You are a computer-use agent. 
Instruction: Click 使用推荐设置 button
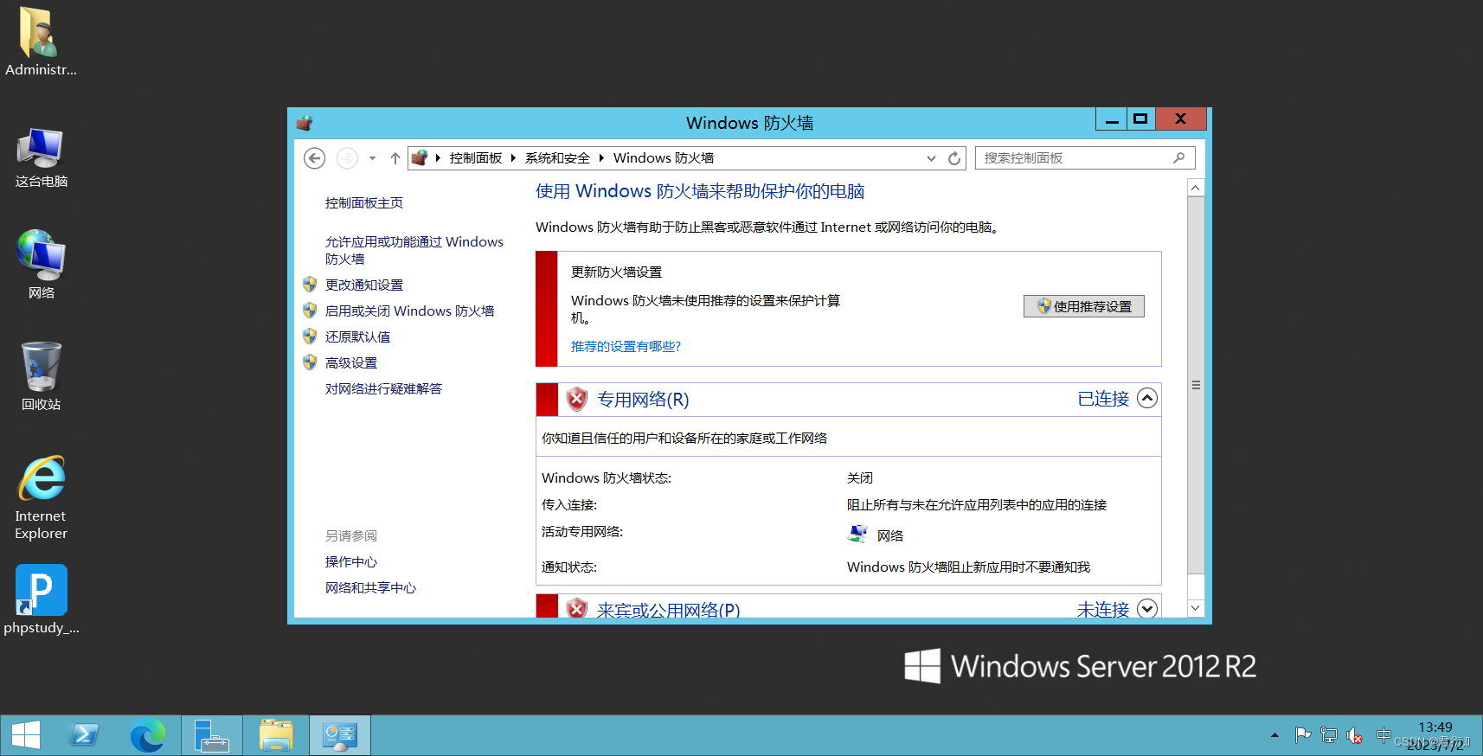1084,306
